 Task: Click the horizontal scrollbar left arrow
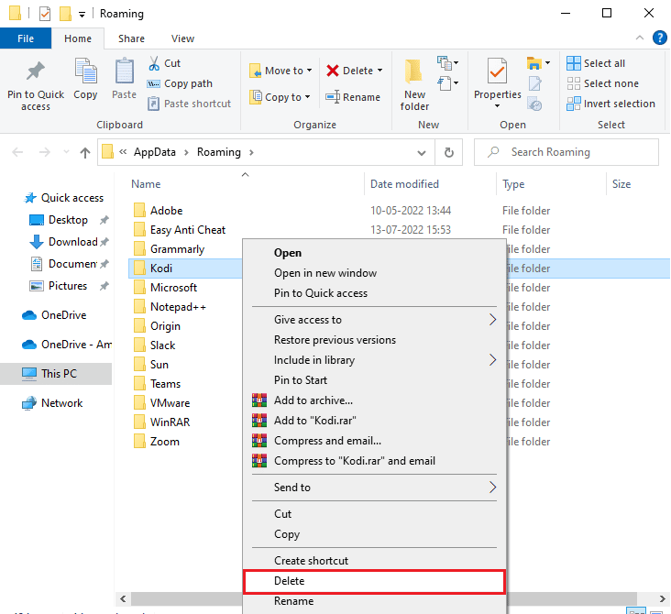tap(123, 598)
